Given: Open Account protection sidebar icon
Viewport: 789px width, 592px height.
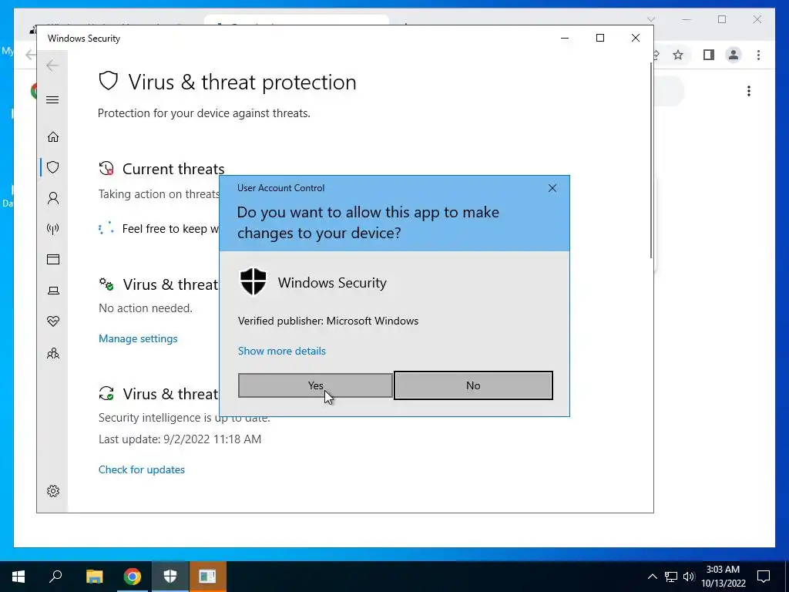Looking at the screenshot, I should 53,198.
